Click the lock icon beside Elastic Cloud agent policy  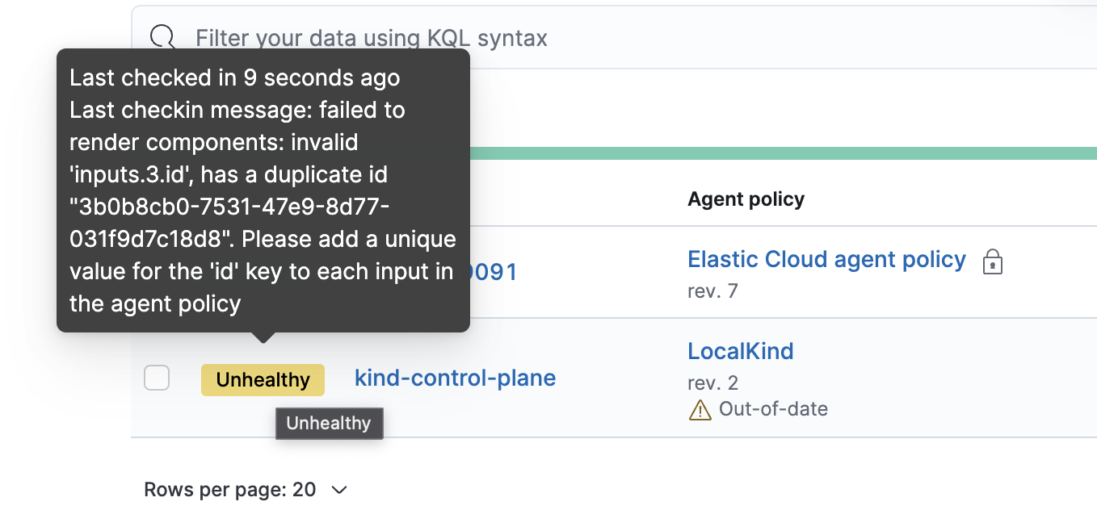993,261
